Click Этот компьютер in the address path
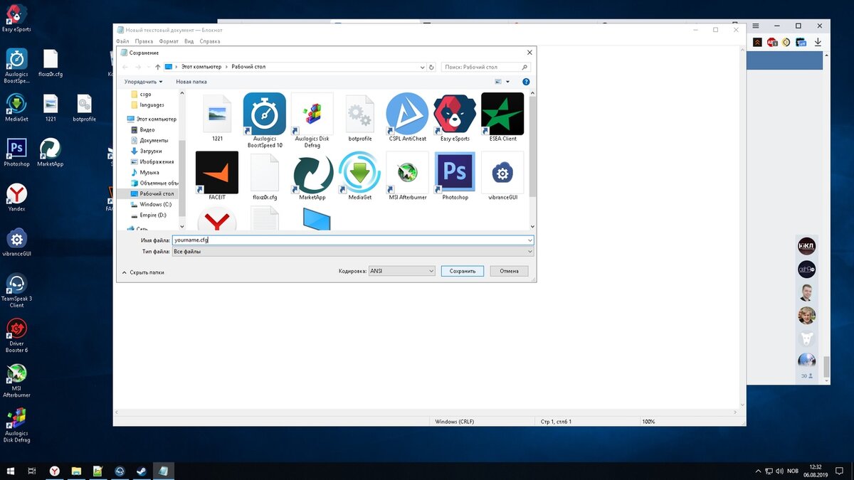 [201, 67]
